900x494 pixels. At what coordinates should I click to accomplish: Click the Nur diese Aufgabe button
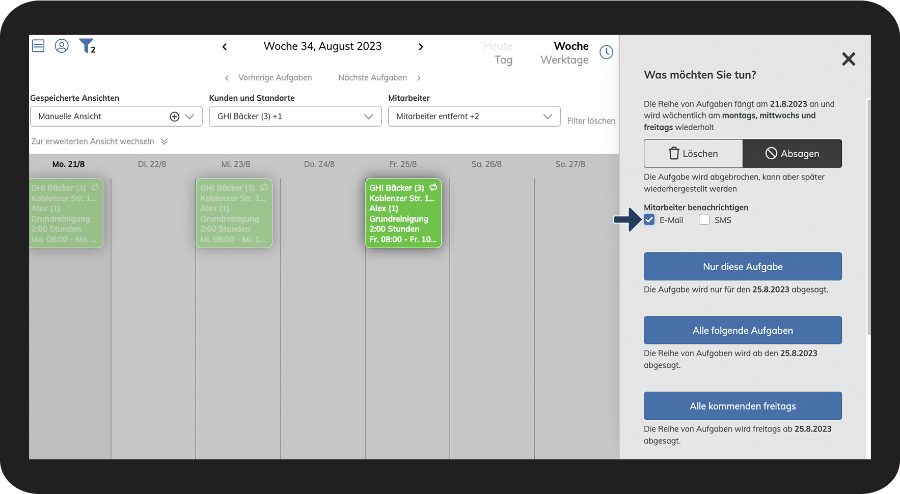pos(743,267)
